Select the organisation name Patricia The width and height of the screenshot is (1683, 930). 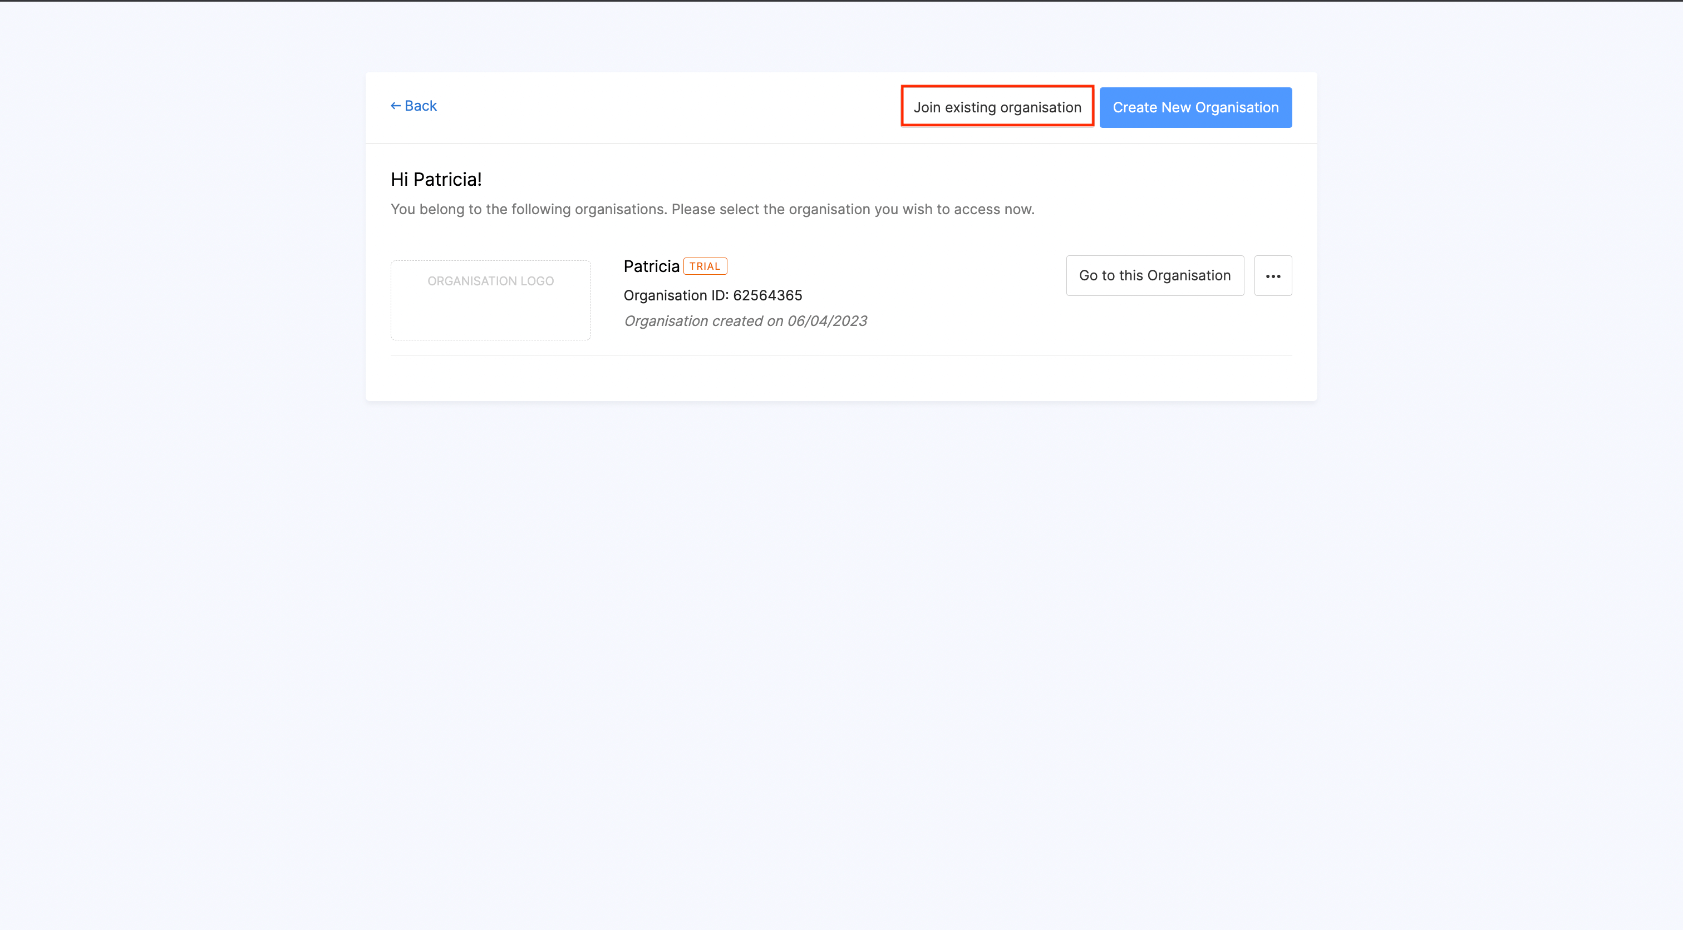651,266
